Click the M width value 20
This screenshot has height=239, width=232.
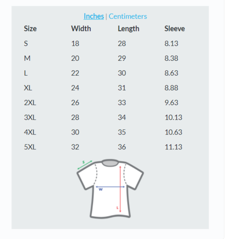pyautogui.click(x=75, y=58)
